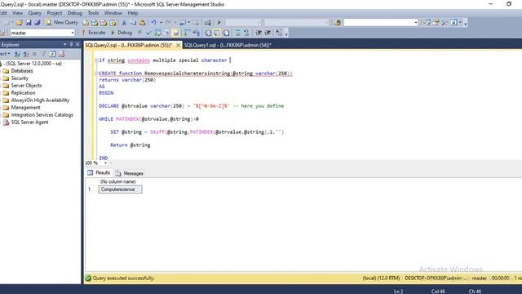Click the New Project toolbar icon
Screen dimensions: 522x294
tap(7, 23)
